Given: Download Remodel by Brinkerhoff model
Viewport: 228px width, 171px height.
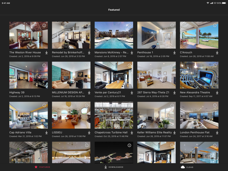Looking at the screenshot, I should (89, 52).
